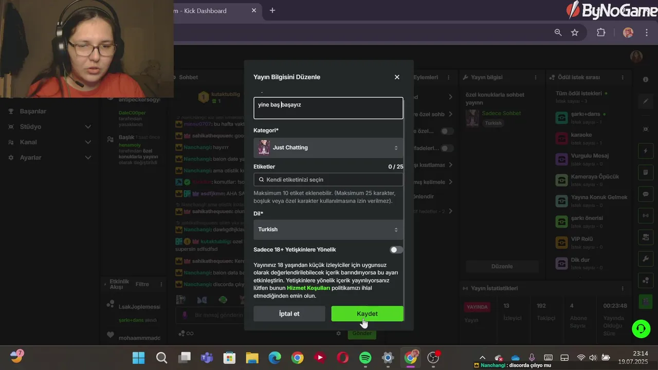Open the Etkinlik Akışı three-dot menu
This screenshot has width=658, height=370.
pyautogui.click(x=161, y=284)
